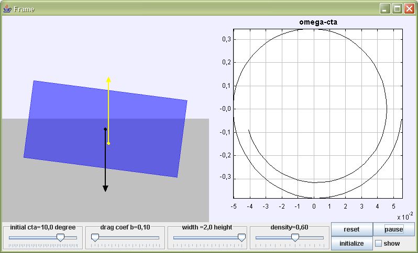Screen dimensions: 418x253
Task: Click the black gravity arrow tip
Action: tap(105, 189)
